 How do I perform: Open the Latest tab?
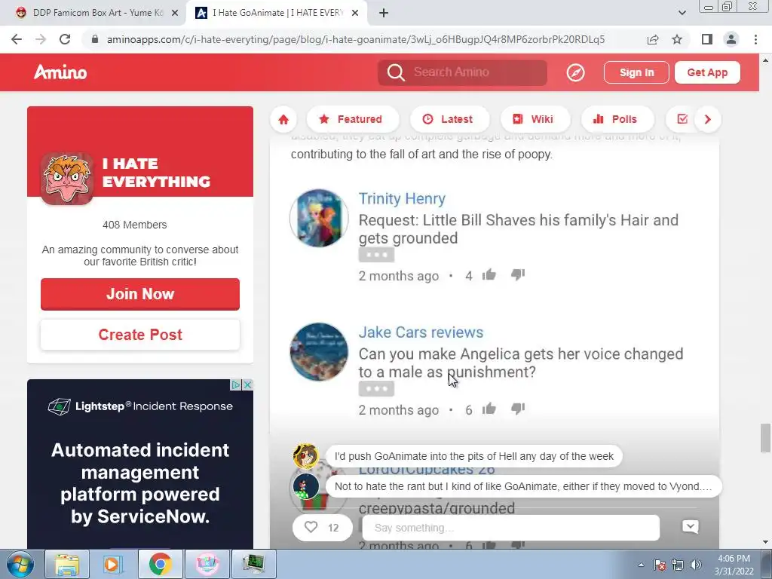[449, 119]
